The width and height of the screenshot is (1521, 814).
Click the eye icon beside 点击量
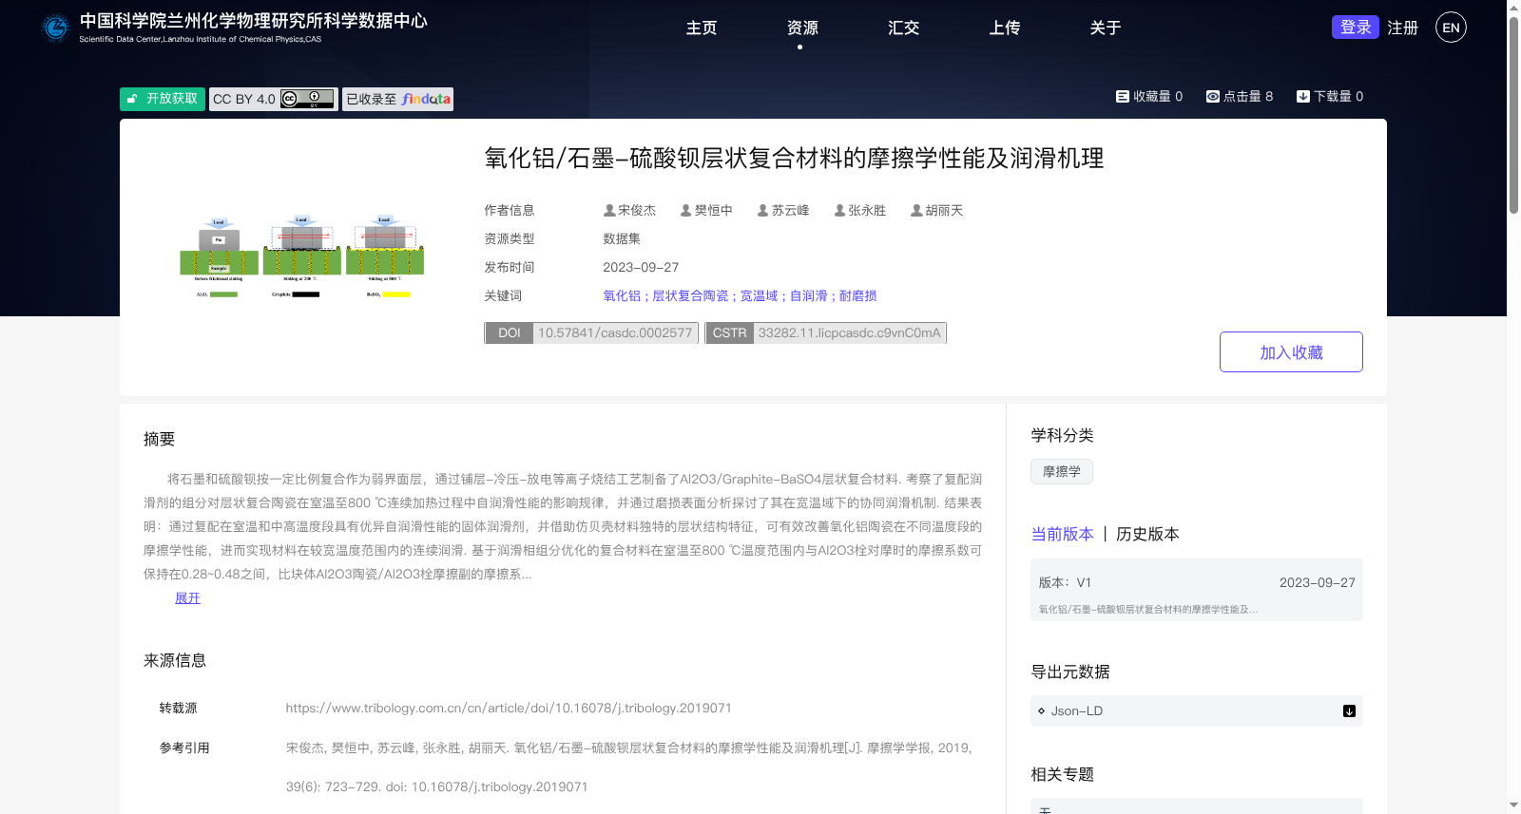(x=1213, y=96)
